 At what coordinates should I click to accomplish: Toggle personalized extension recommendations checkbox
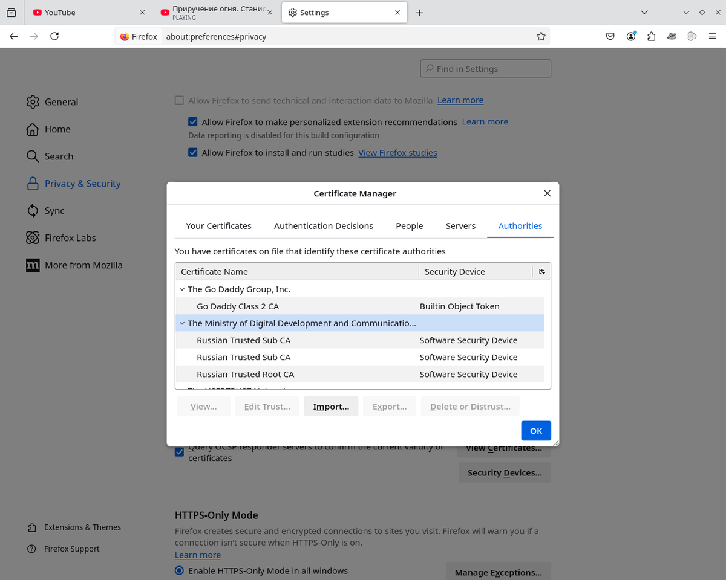click(x=193, y=121)
